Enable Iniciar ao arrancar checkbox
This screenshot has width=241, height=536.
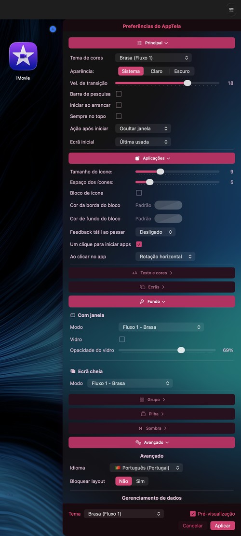pos(119,105)
